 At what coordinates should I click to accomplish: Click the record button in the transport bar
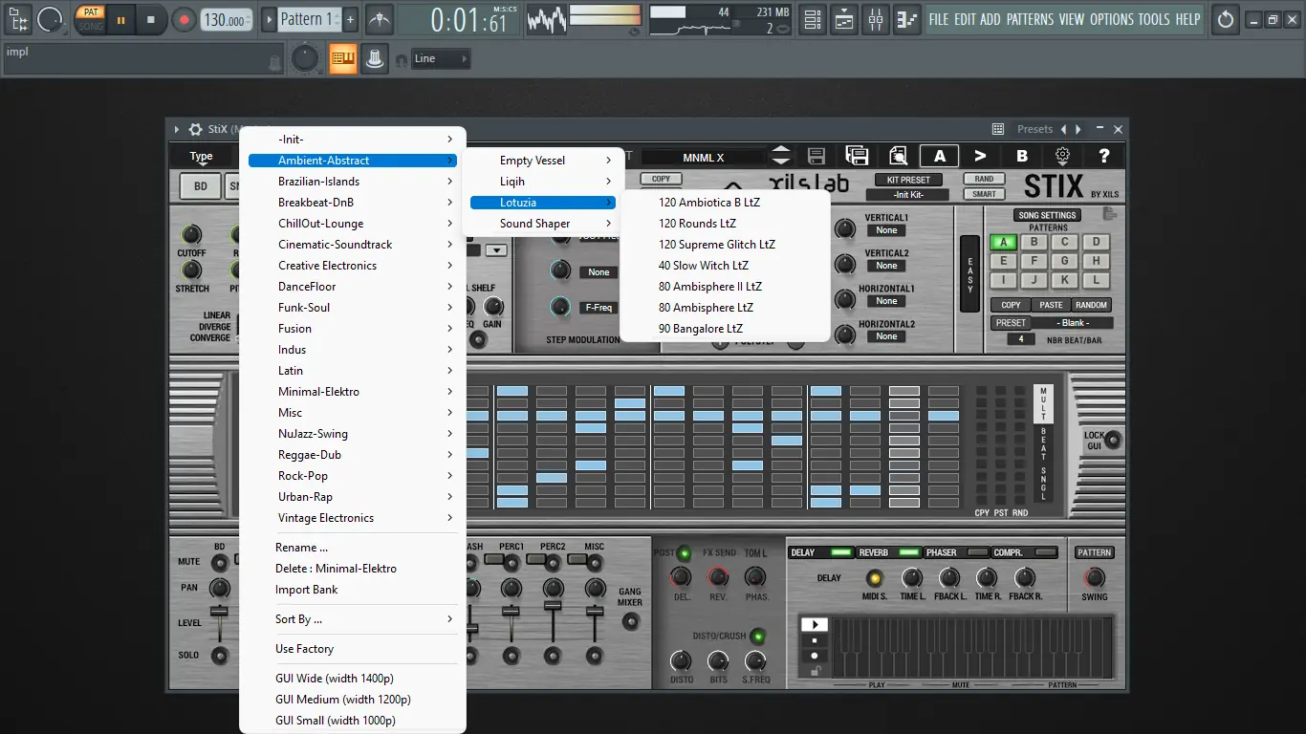(184, 19)
